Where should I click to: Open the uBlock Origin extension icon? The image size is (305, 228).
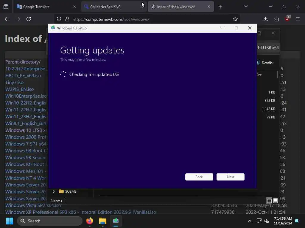287,19
